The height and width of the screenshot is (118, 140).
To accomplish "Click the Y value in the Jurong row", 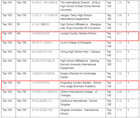I will tap(129, 34).
